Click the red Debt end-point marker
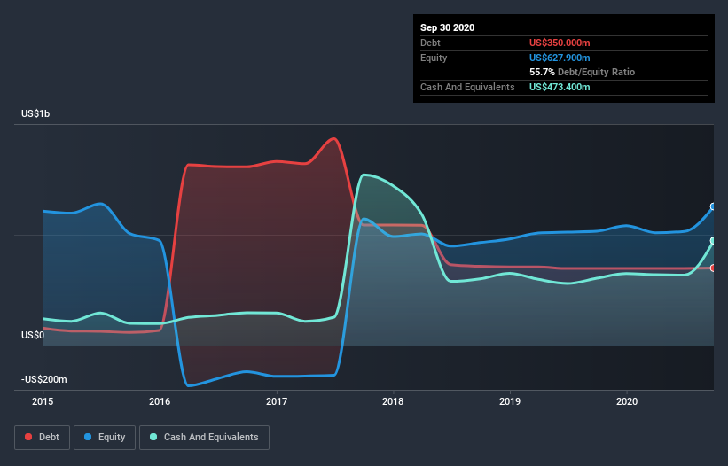 [713, 268]
